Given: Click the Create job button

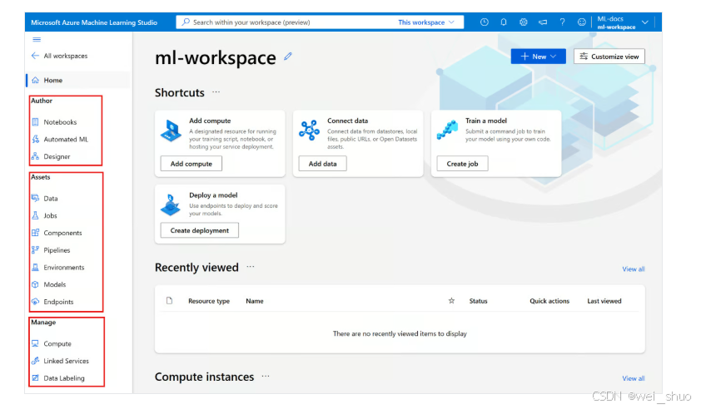Looking at the screenshot, I should coord(462,164).
